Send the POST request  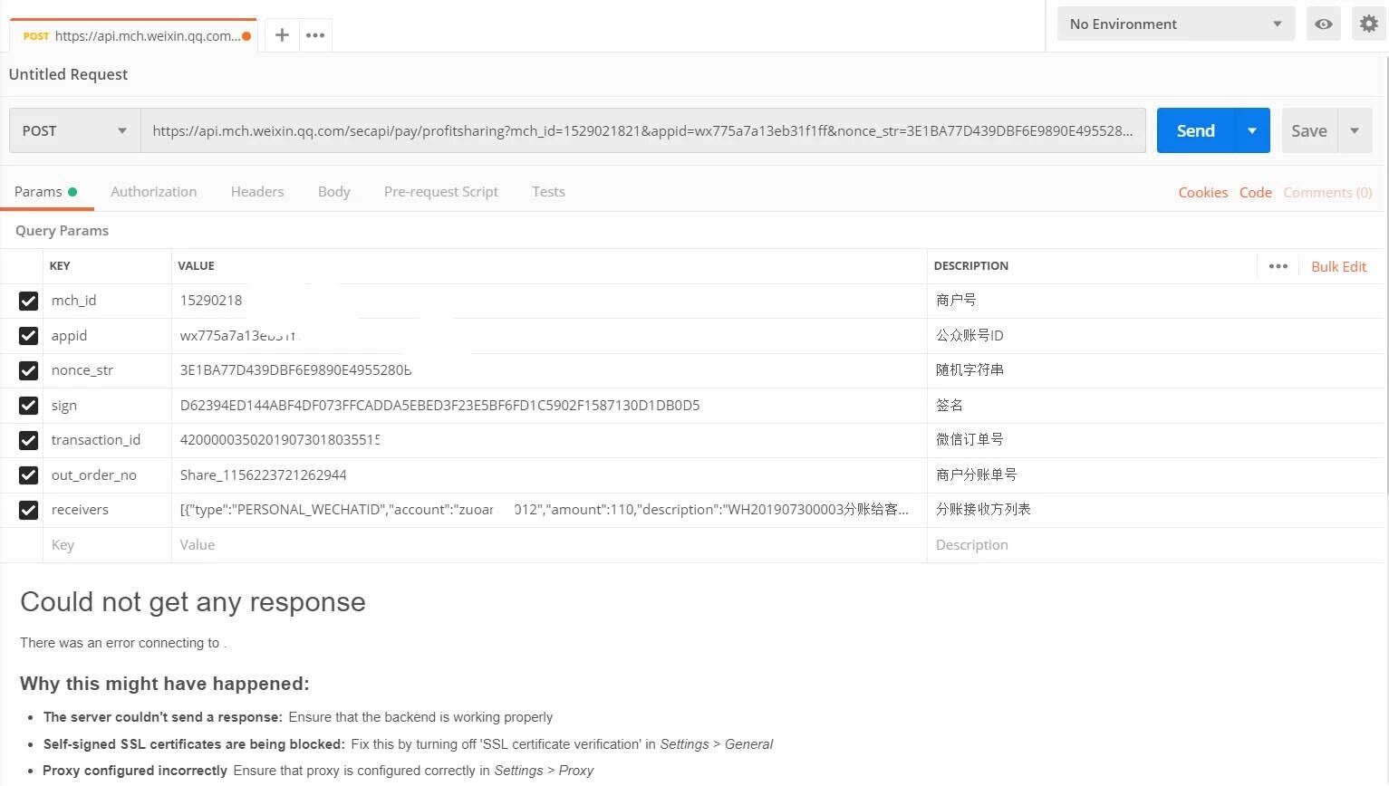[1195, 131]
